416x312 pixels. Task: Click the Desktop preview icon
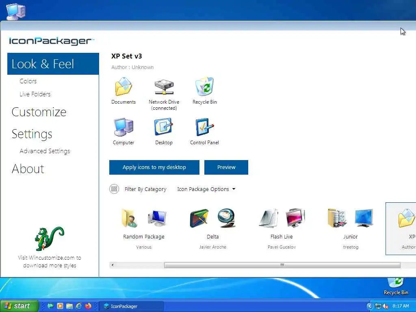coord(164,127)
